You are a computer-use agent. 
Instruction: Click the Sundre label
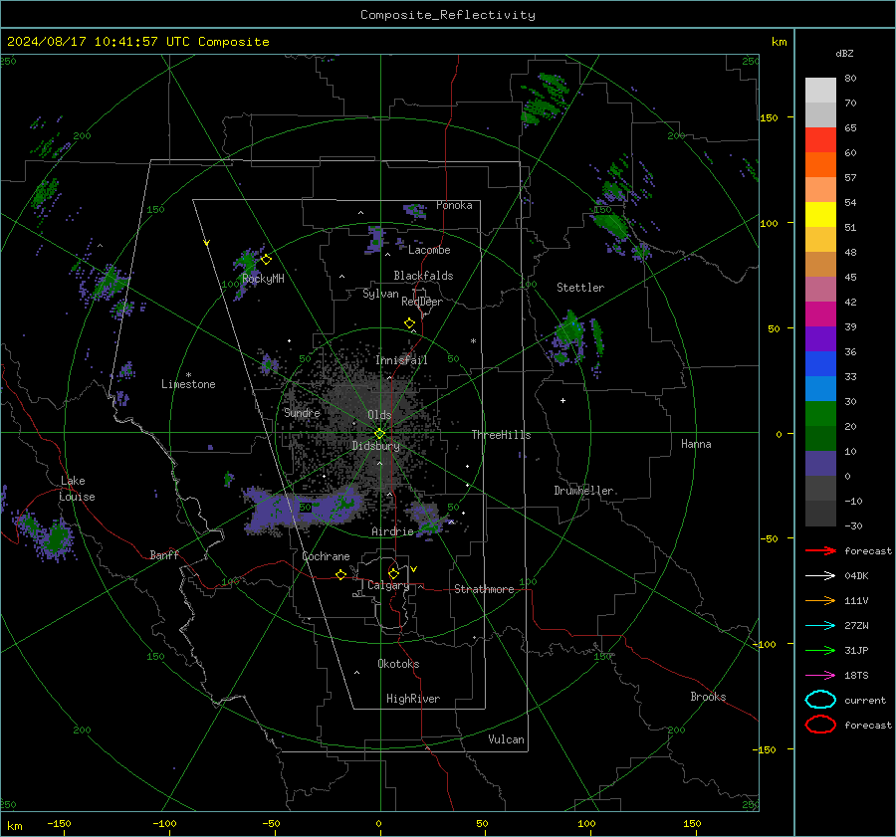(x=302, y=413)
